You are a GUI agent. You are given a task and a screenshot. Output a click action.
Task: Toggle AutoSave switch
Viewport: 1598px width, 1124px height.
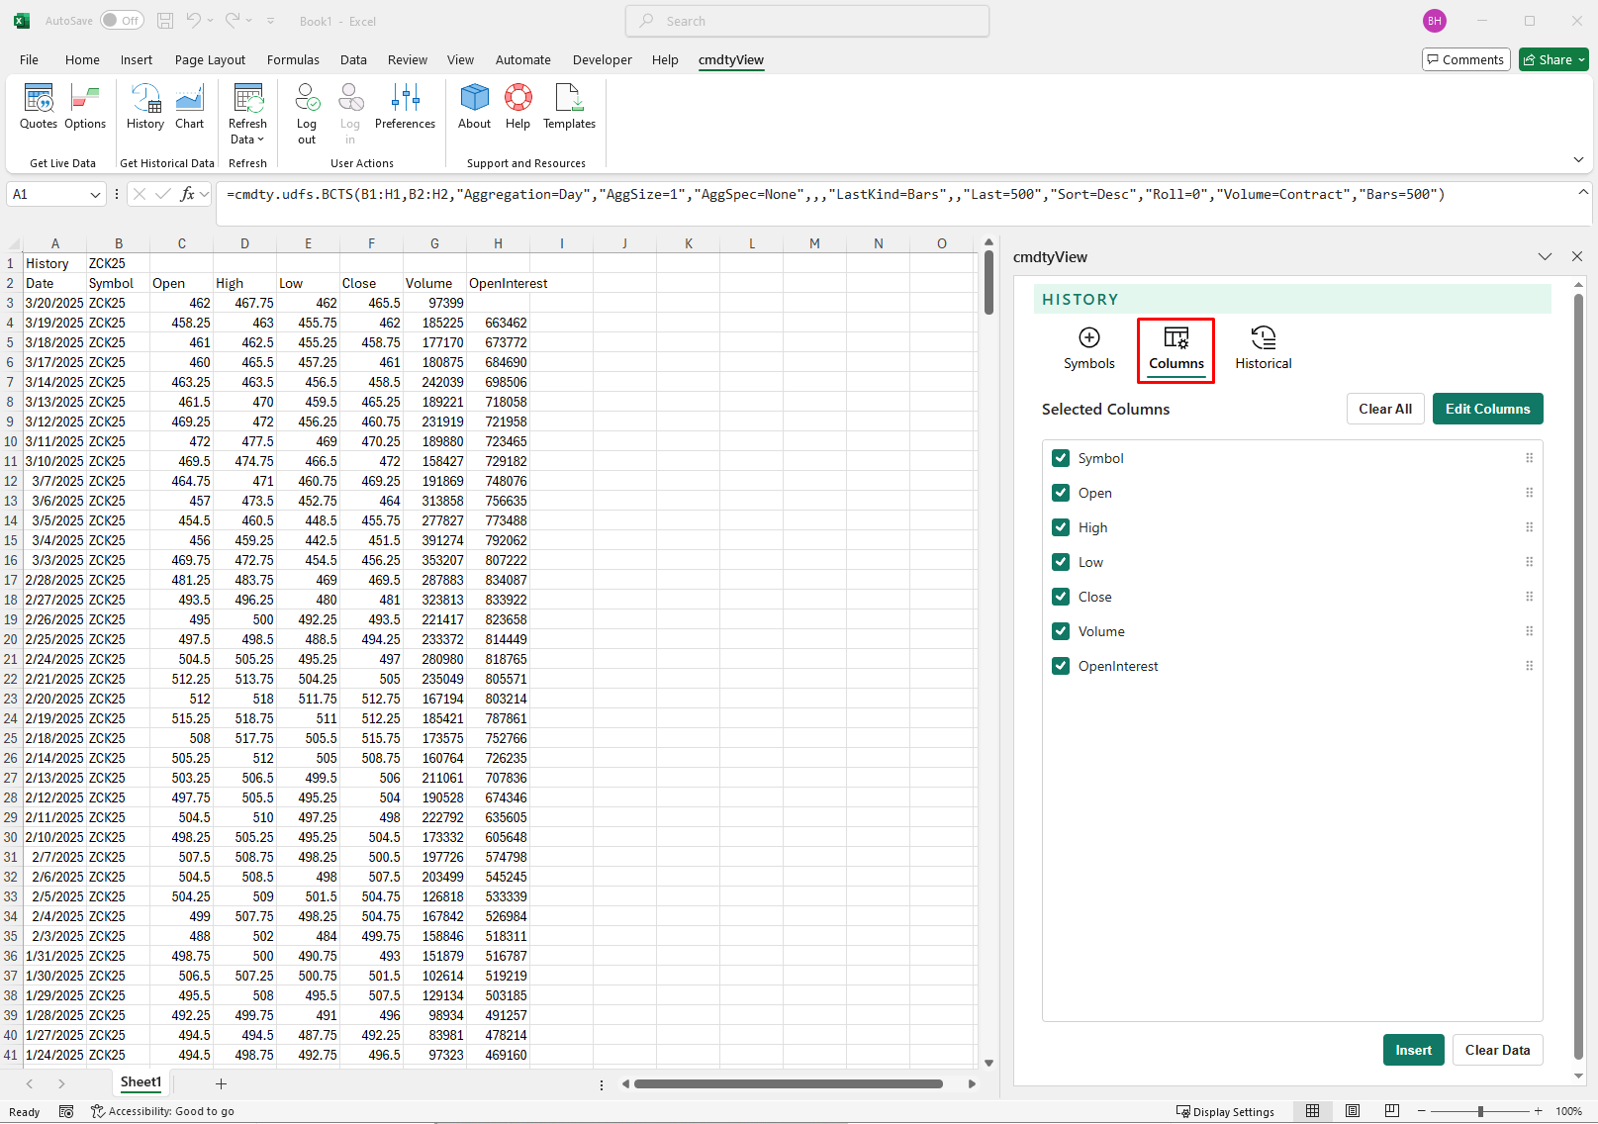point(122,21)
